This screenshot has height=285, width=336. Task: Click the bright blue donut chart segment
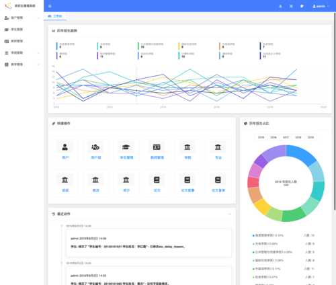[301, 154]
